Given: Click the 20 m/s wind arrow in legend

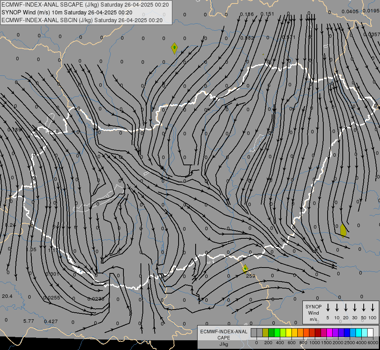Looking at the screenshot, I should 345,308.
